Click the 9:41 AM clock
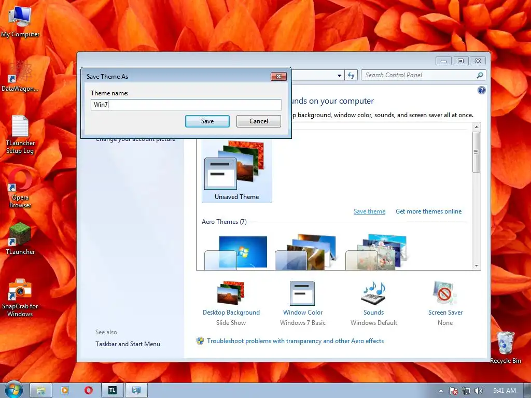531x398 pixels. 504,391
